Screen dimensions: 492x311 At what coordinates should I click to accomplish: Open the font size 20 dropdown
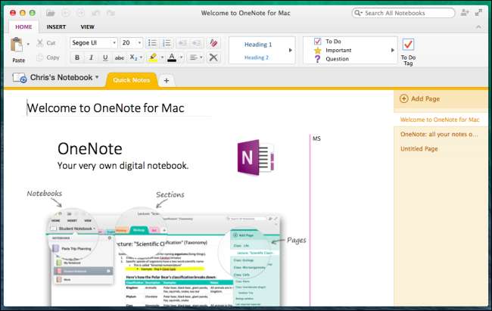pos(131,43)
